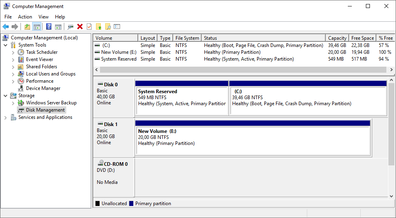Select New Volume (E:) partition block on Disk 1

[x=253, y=138]
